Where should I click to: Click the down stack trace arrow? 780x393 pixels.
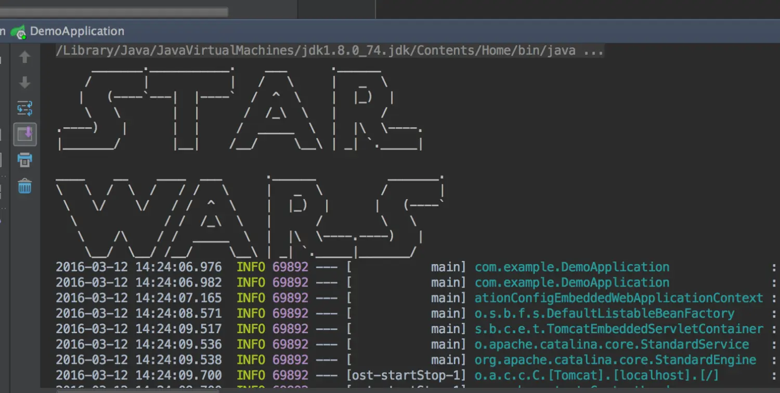[x=24, y=83]
